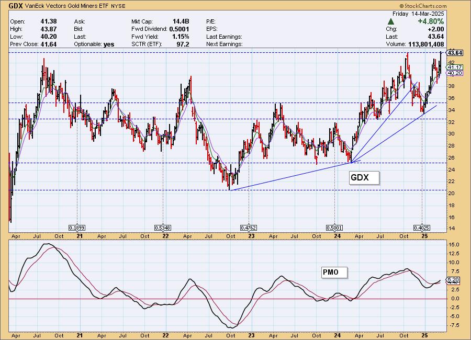
Task: Click the NYSE exchange label
Action: pos(118,6)
